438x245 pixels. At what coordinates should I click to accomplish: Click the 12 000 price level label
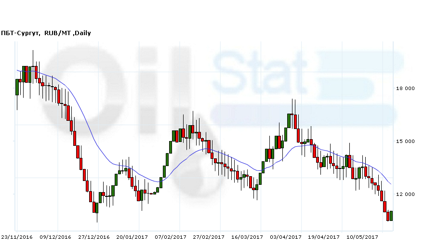405,194
